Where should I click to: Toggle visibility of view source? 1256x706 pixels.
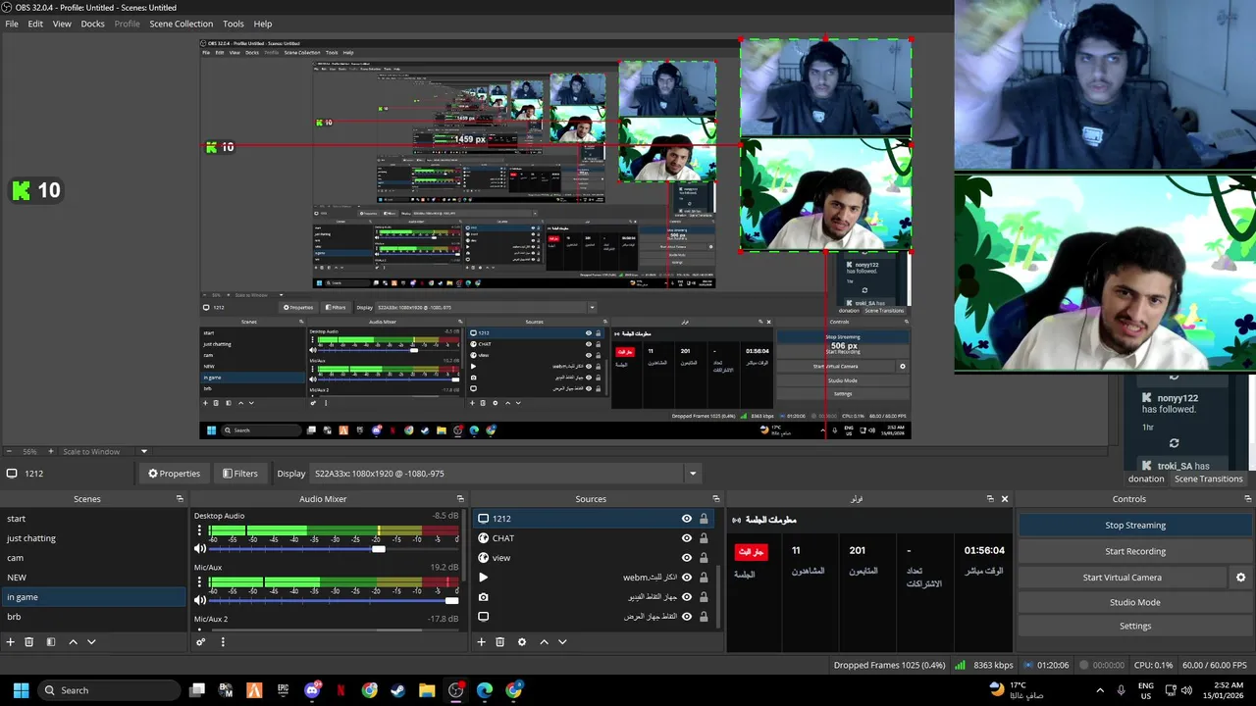(687, 558)
